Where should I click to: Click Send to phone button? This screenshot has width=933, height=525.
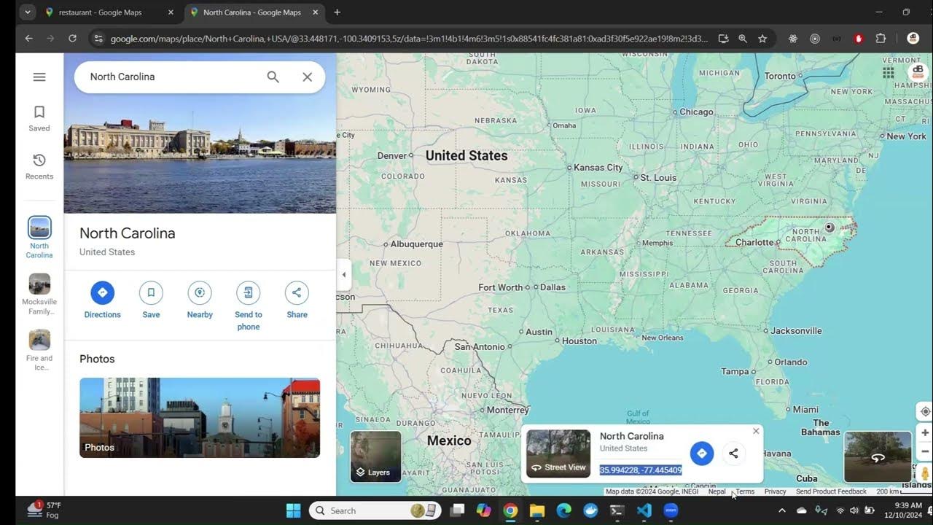coord(249,306)
